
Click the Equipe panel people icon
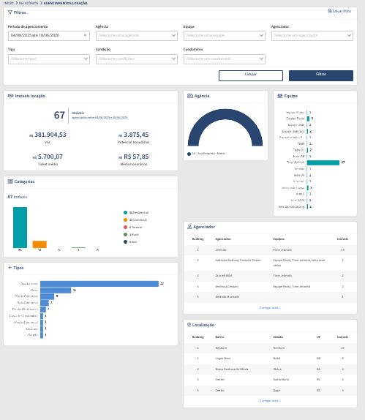[279, 96]
